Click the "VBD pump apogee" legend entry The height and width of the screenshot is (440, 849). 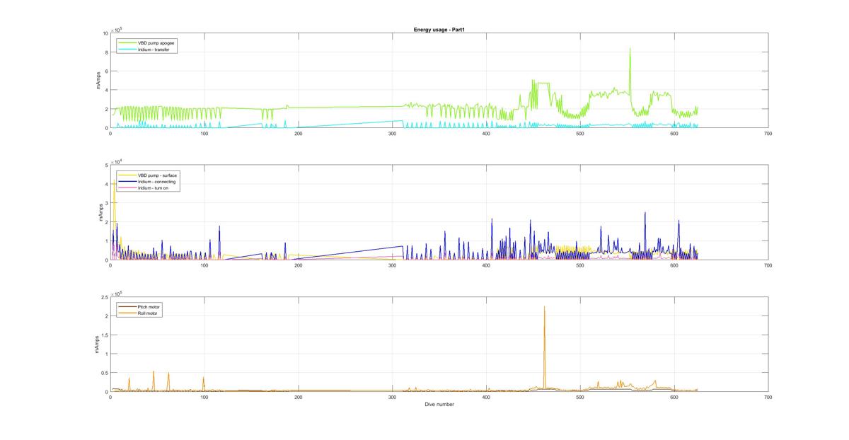click(x=156, y=42)
